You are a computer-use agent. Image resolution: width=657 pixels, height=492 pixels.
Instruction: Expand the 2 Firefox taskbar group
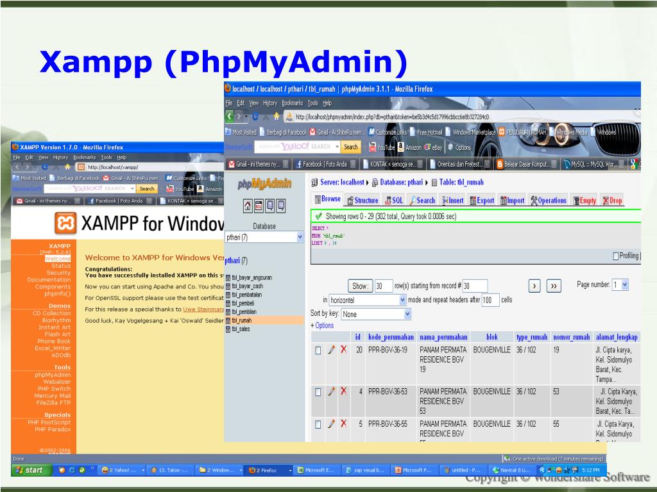[x=290, y=470]
